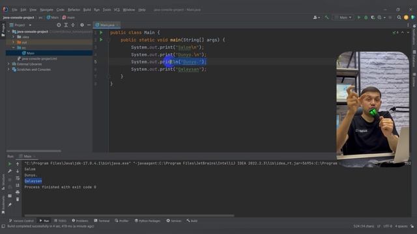Build project using the hammer icon
Screen dimensions: 417x234
coord(327,18)
